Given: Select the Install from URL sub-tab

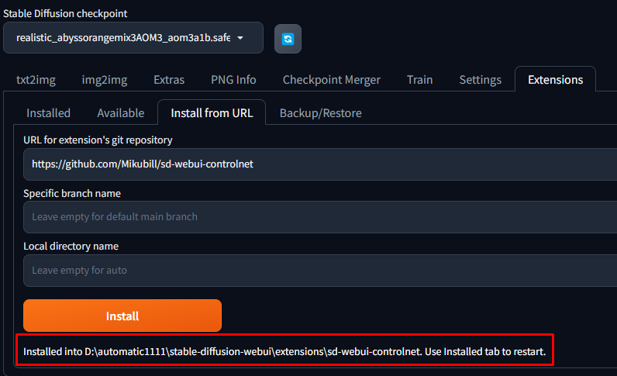Looking at the screenshot, I should [x=212, y=113].
